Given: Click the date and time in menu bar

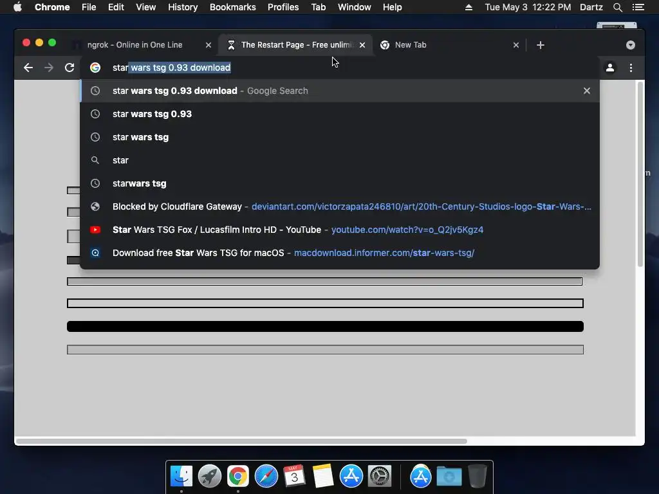Looking at the screenshot, I should pyautogui.click(x=528, y=7).
